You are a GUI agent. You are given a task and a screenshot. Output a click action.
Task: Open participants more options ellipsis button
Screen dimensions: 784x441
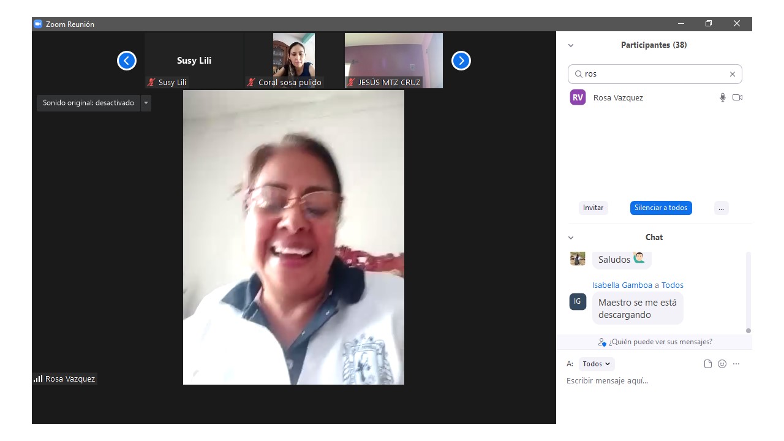pyautogui.click(x=721, y=208)
